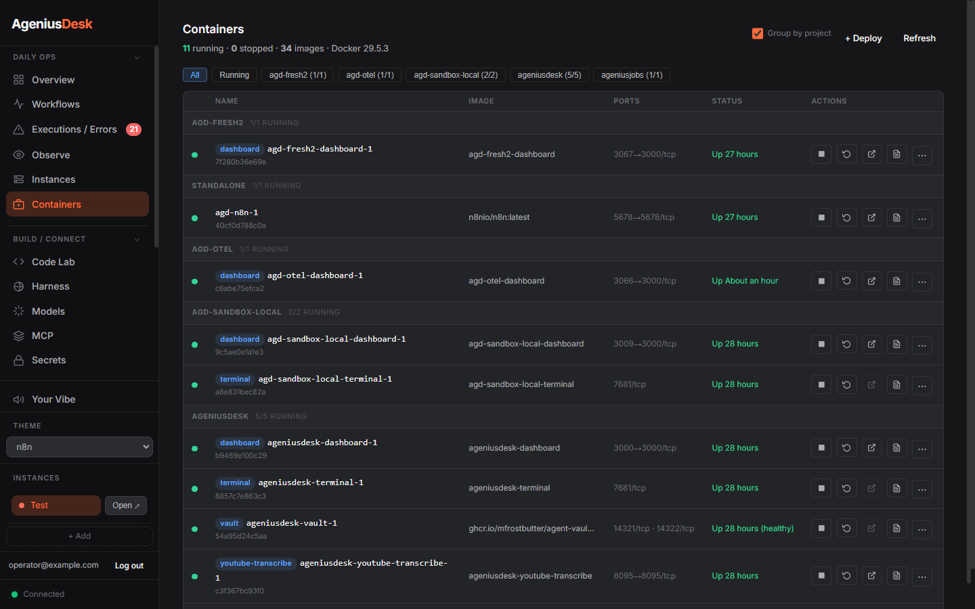Click the AgeniusDesk logo

(x=52, y=24)
